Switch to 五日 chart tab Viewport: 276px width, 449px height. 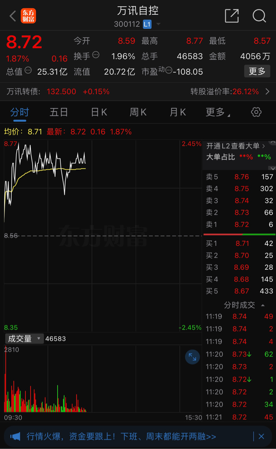pyautogui.click(x=59, y=112)
